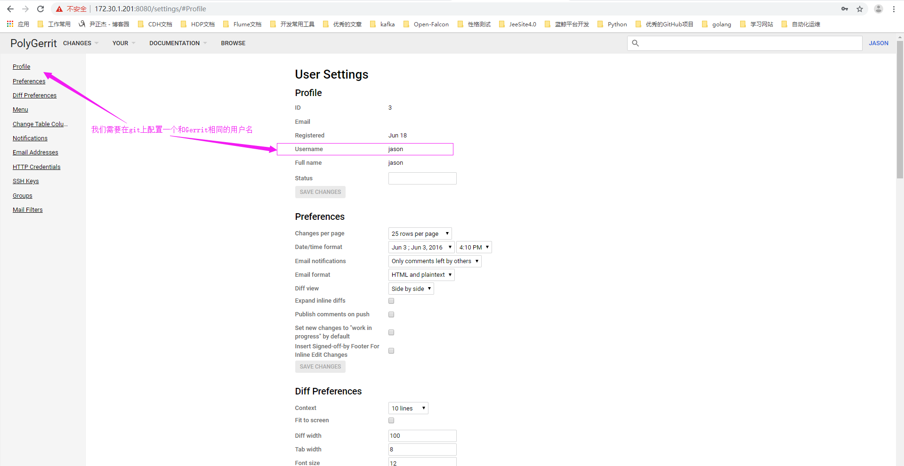Click the PolyGerrit search box

[x=744, y=43]
